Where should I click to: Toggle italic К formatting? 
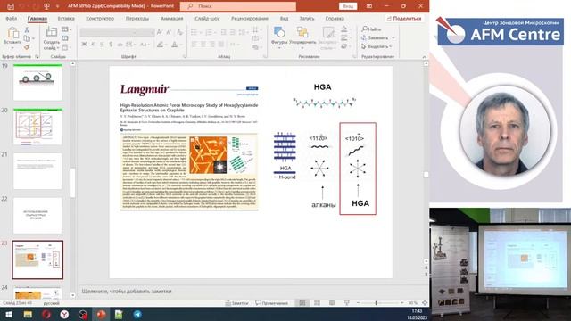(x=93, y=45)
